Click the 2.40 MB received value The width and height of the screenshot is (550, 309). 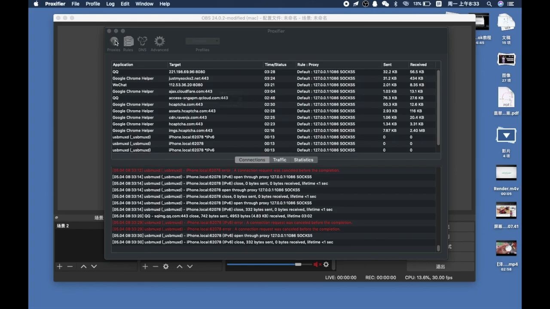pos(417,130)
